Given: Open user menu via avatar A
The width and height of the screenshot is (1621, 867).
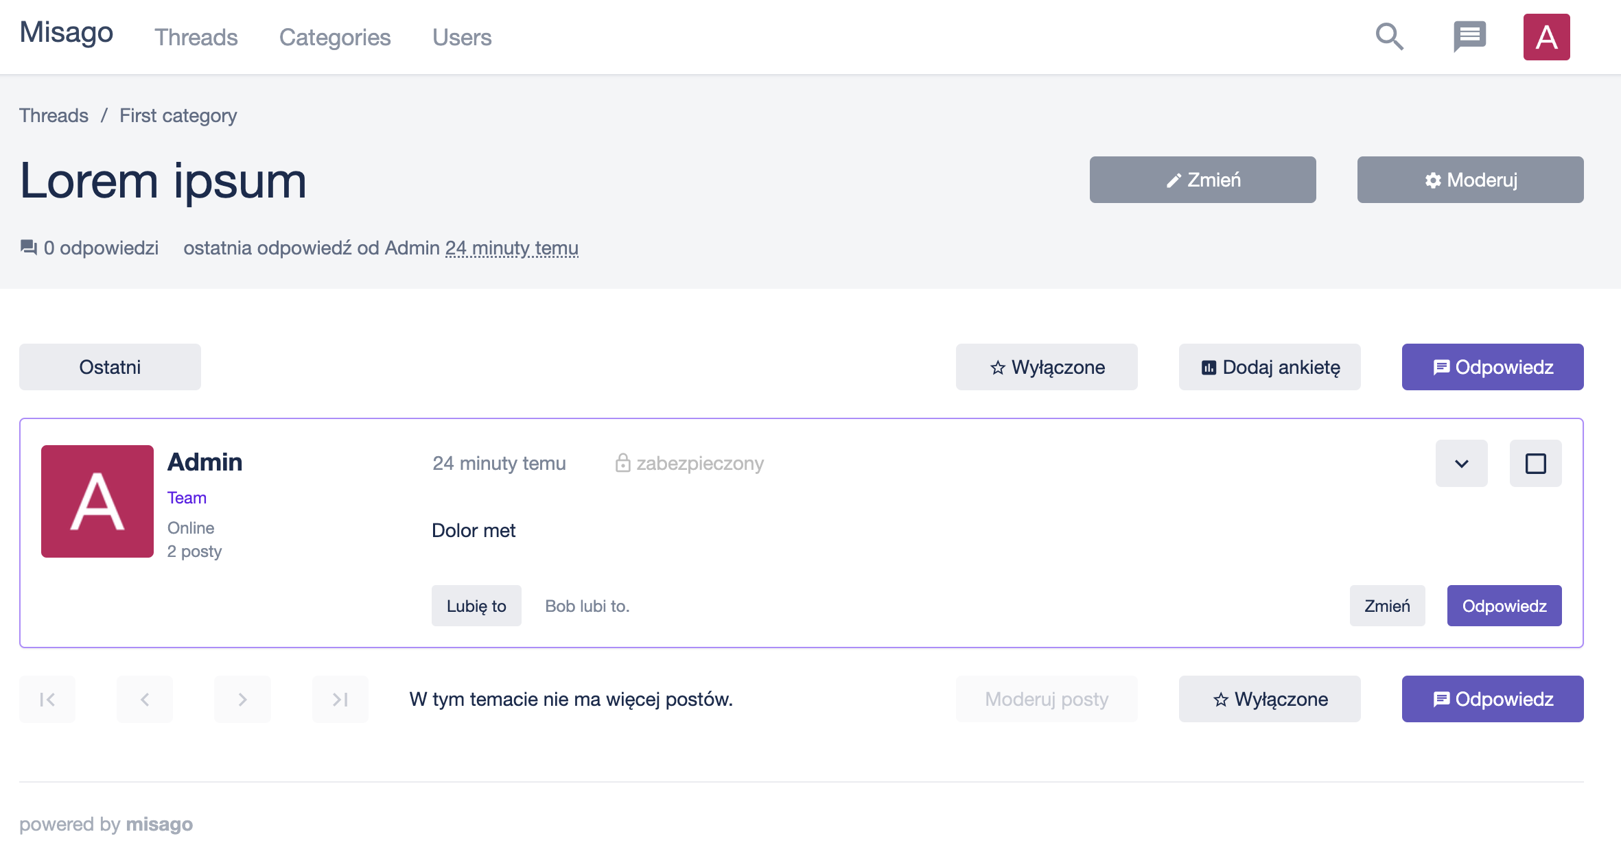Looking at the screenshot, I should (x=1546, y=37).
